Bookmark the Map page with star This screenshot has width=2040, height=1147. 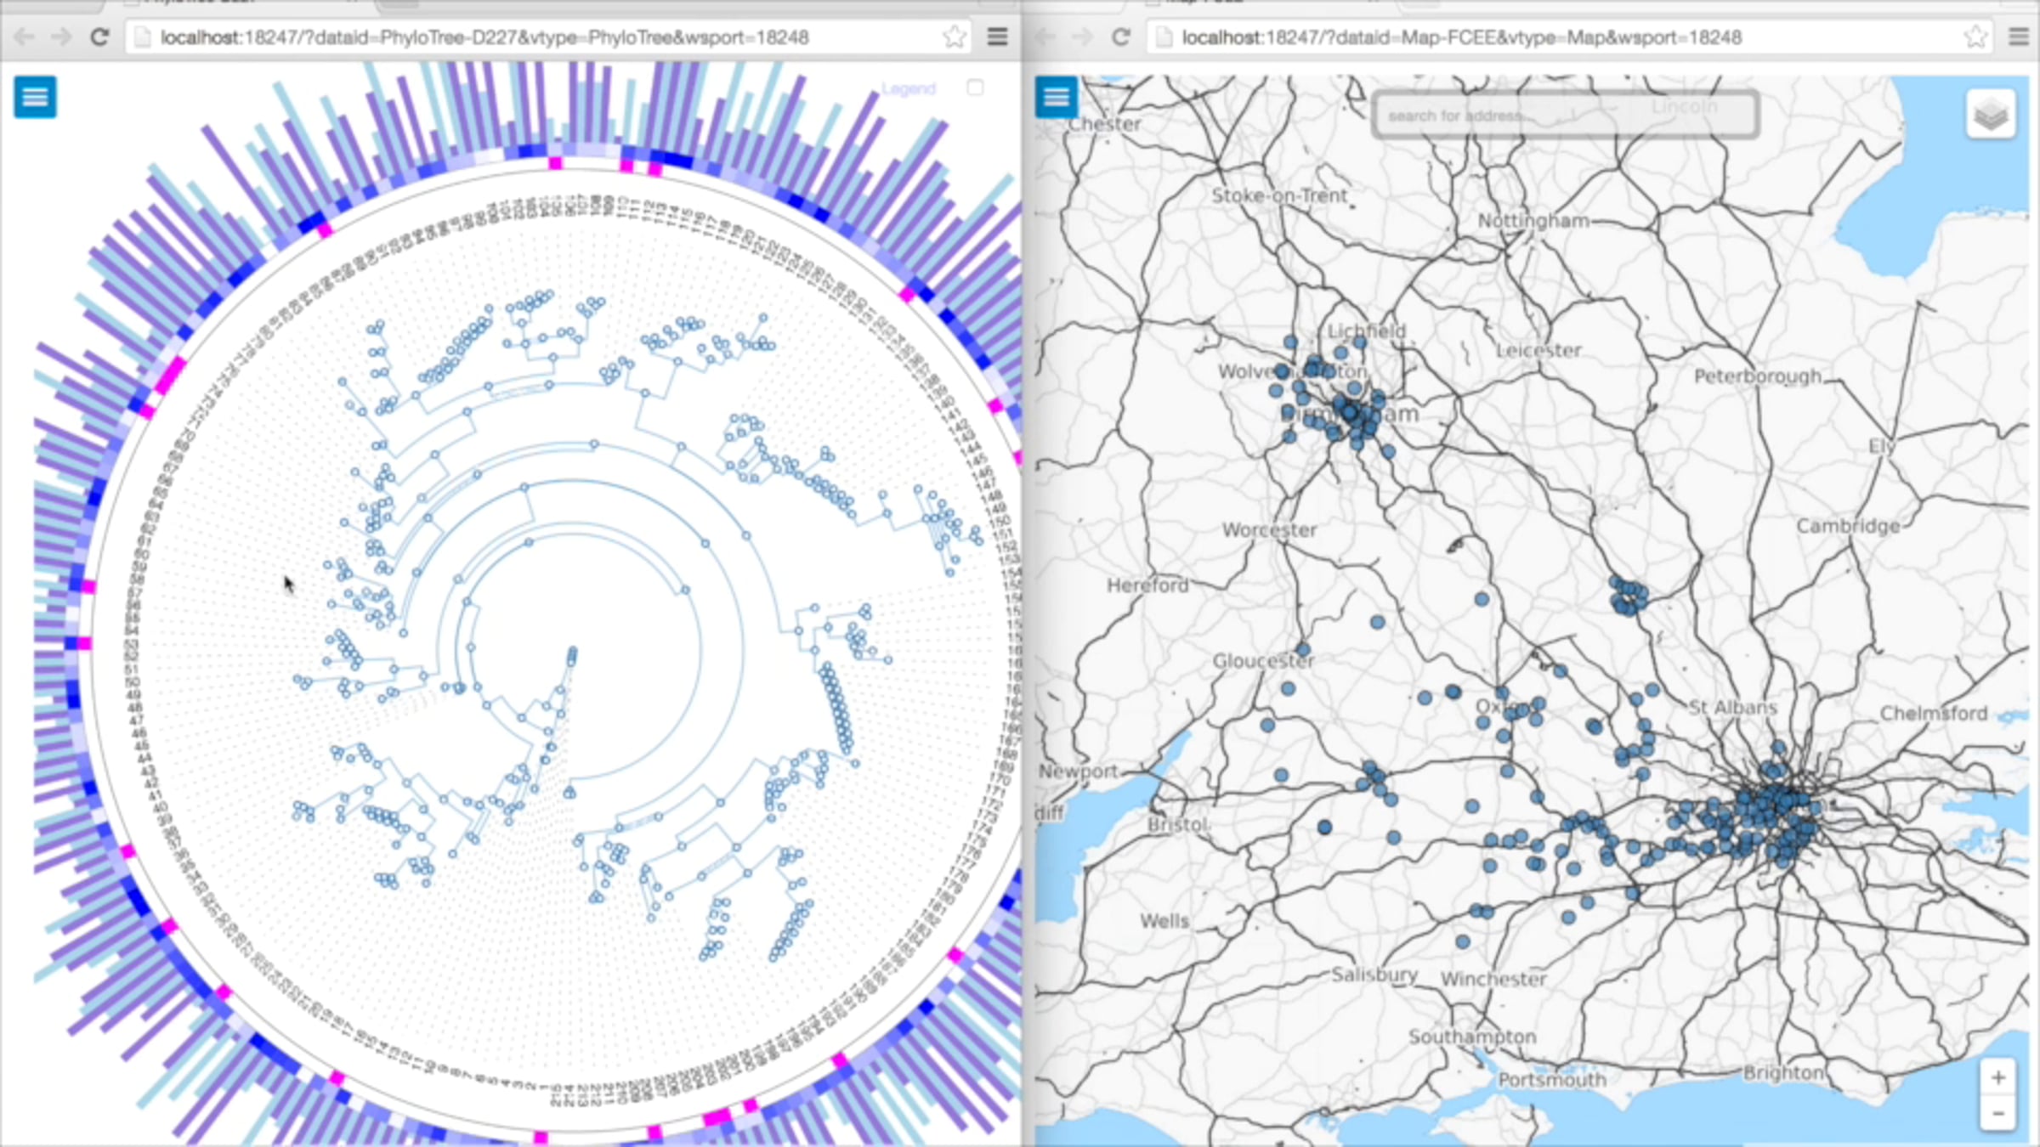click(1976, 37)
